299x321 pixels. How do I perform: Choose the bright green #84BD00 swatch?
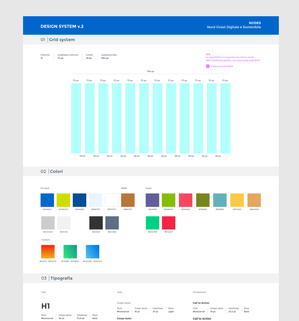169,200
